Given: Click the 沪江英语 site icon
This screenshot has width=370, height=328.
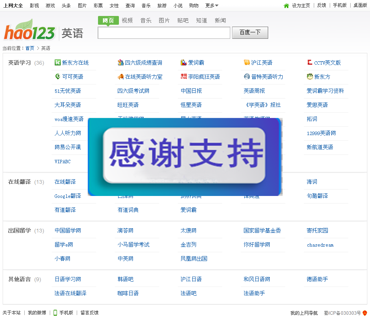Looking at the screenshot, I should 247,62.
